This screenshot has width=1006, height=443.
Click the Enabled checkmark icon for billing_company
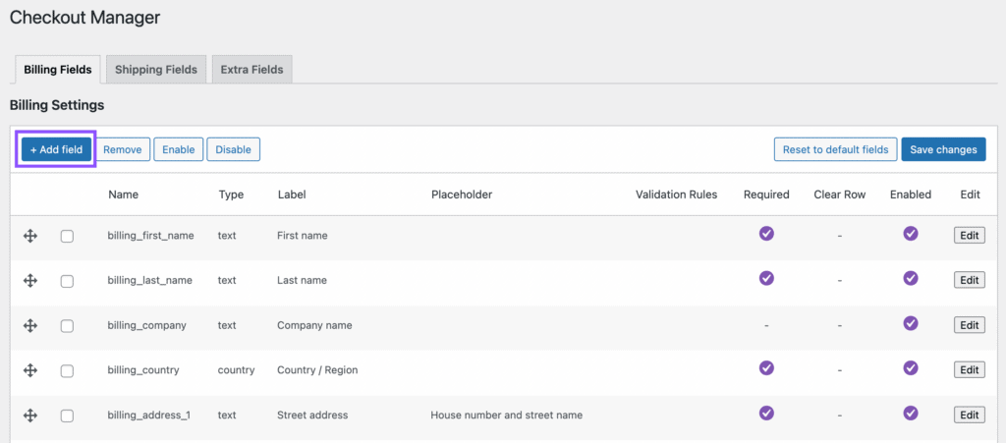911,323
